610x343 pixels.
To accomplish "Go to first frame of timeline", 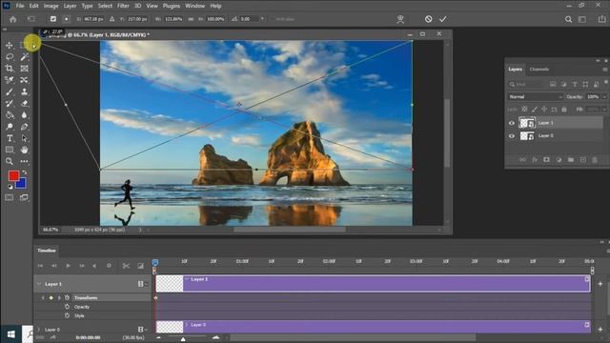I will [40, 266].
